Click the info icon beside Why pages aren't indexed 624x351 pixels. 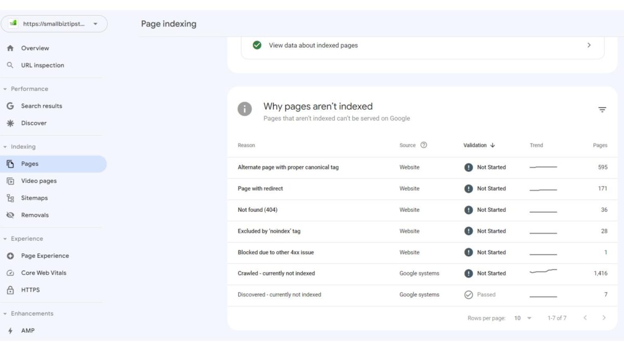[244, 109]
